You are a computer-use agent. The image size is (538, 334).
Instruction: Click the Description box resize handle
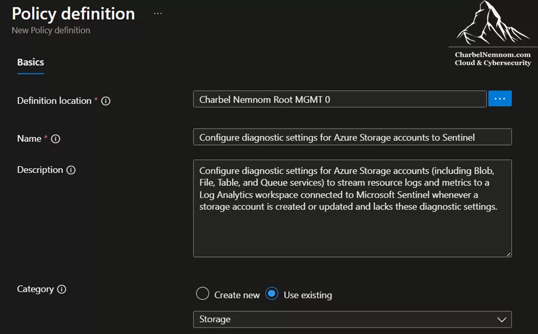coord(509,254)
